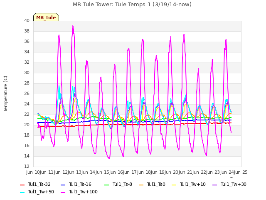Select the Tul1_Ts0 legend label
Viewport: 266px width, 200px height.
(156, 184)
